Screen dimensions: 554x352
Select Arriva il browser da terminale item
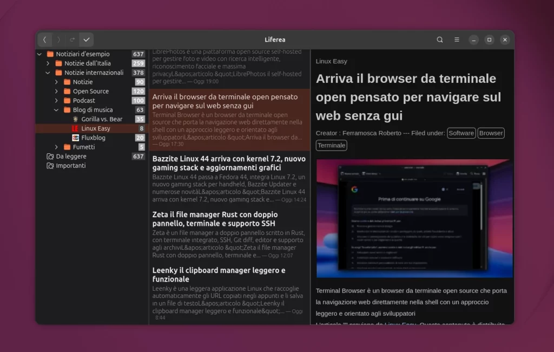click(229, 120)
